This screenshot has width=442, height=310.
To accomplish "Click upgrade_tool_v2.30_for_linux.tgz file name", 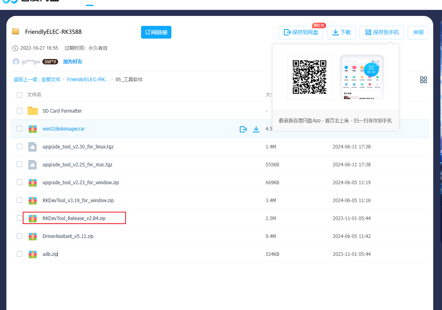I will coord(78,147).
